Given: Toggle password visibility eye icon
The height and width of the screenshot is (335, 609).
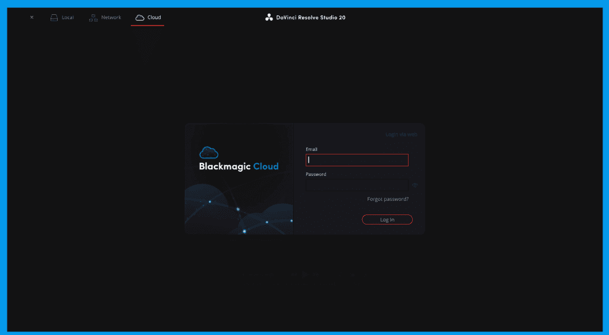Looking at the screenshot, I should point(415,185).
